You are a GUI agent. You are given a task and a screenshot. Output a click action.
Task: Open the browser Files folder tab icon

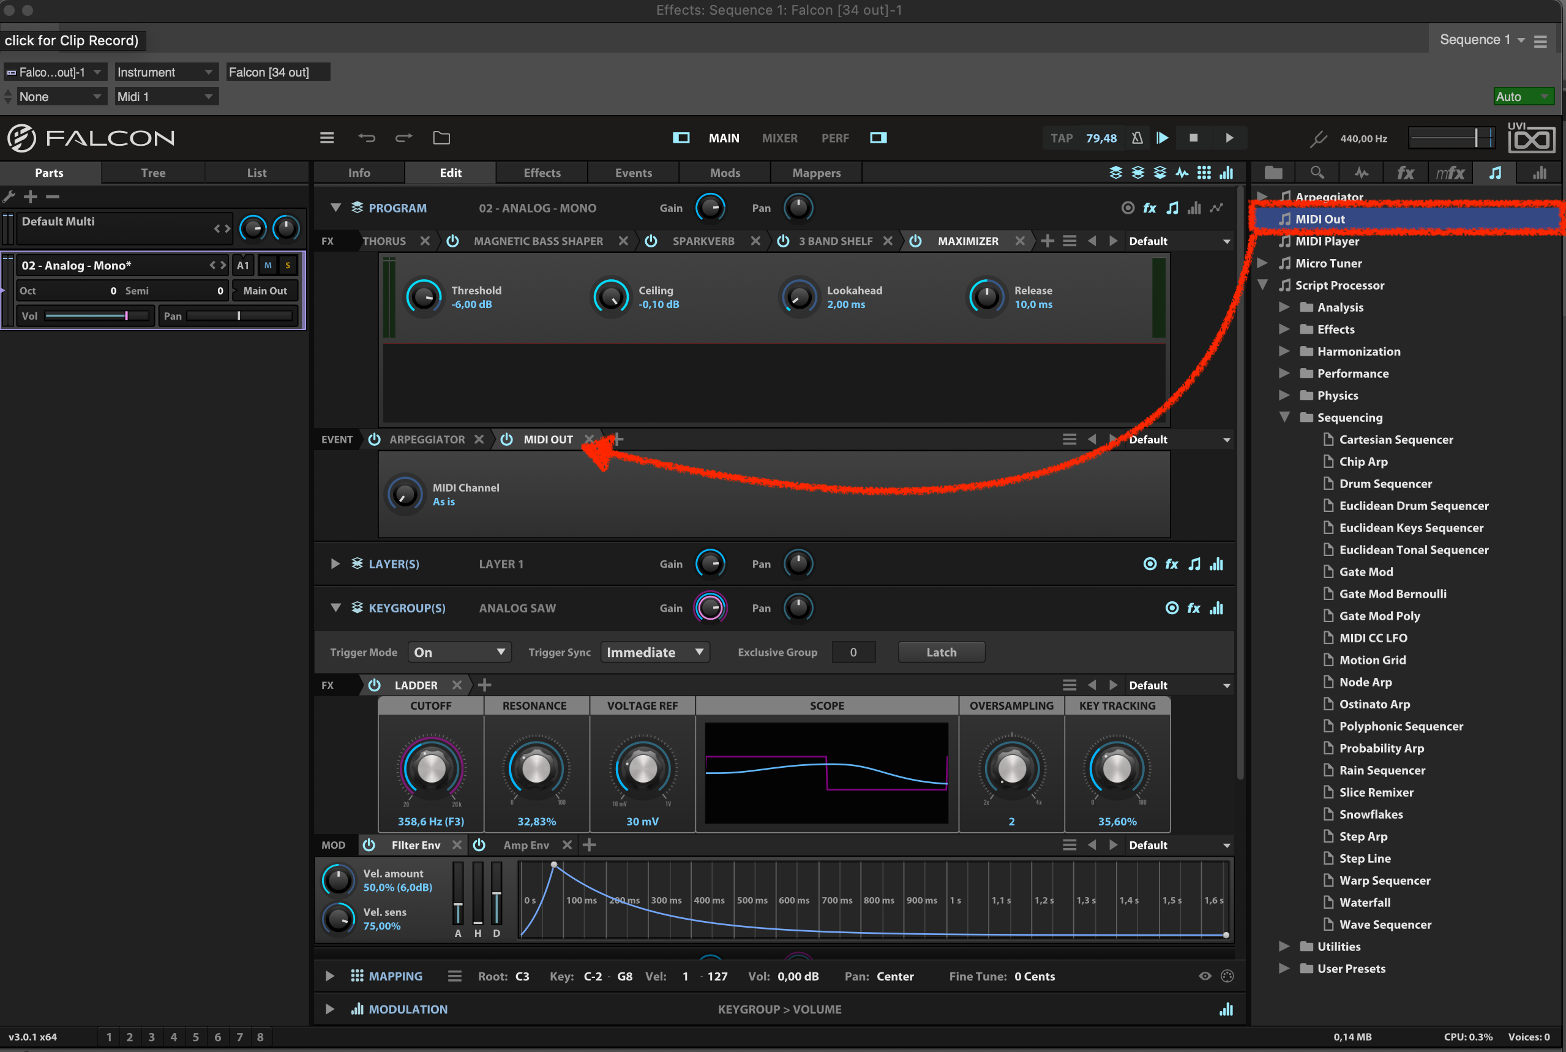[x=1273, y=173]
